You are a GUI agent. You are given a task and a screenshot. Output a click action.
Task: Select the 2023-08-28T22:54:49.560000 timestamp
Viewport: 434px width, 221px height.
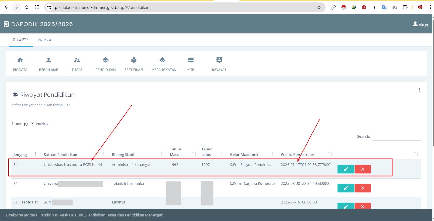pos(305,184)
